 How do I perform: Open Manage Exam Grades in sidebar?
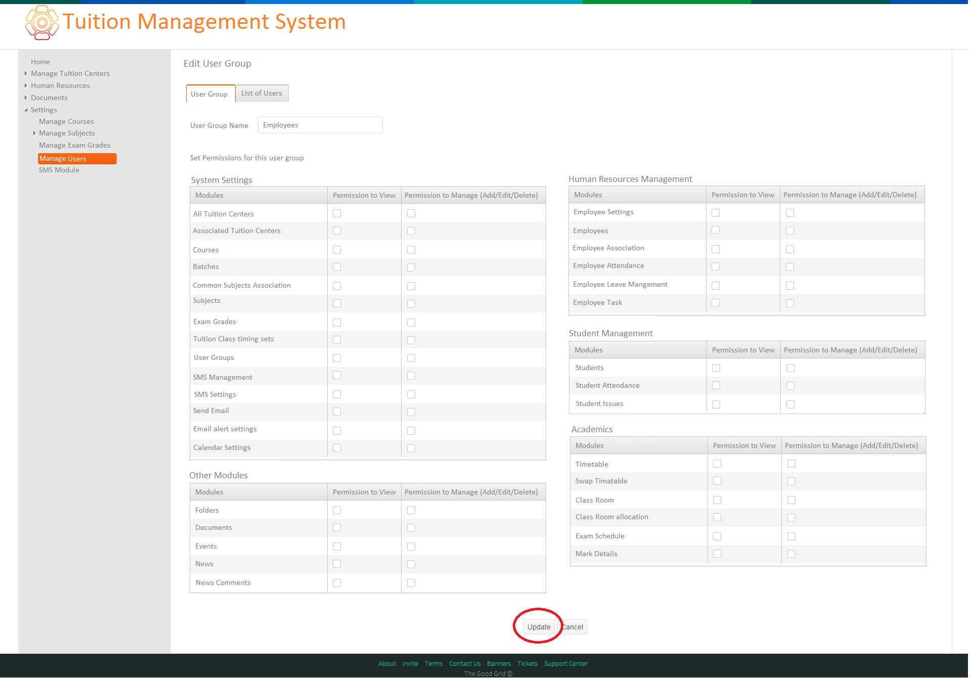[75, 146]
